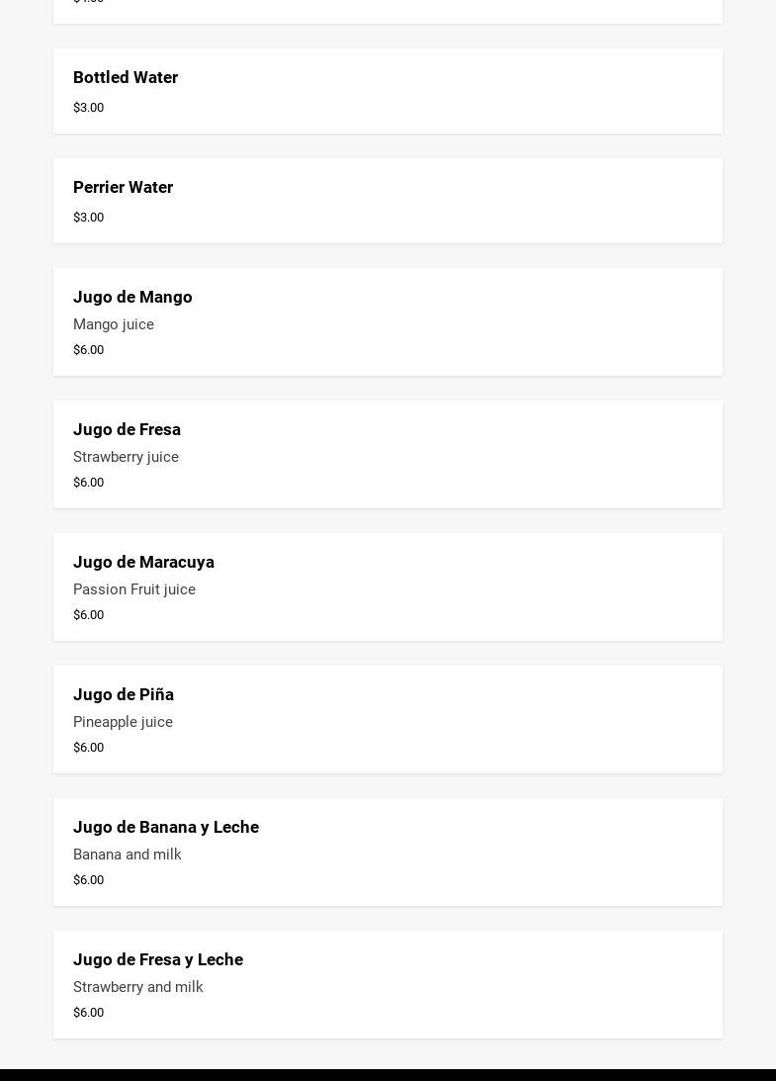
Task: Select the Perrier Water item title
Action: 123,187
